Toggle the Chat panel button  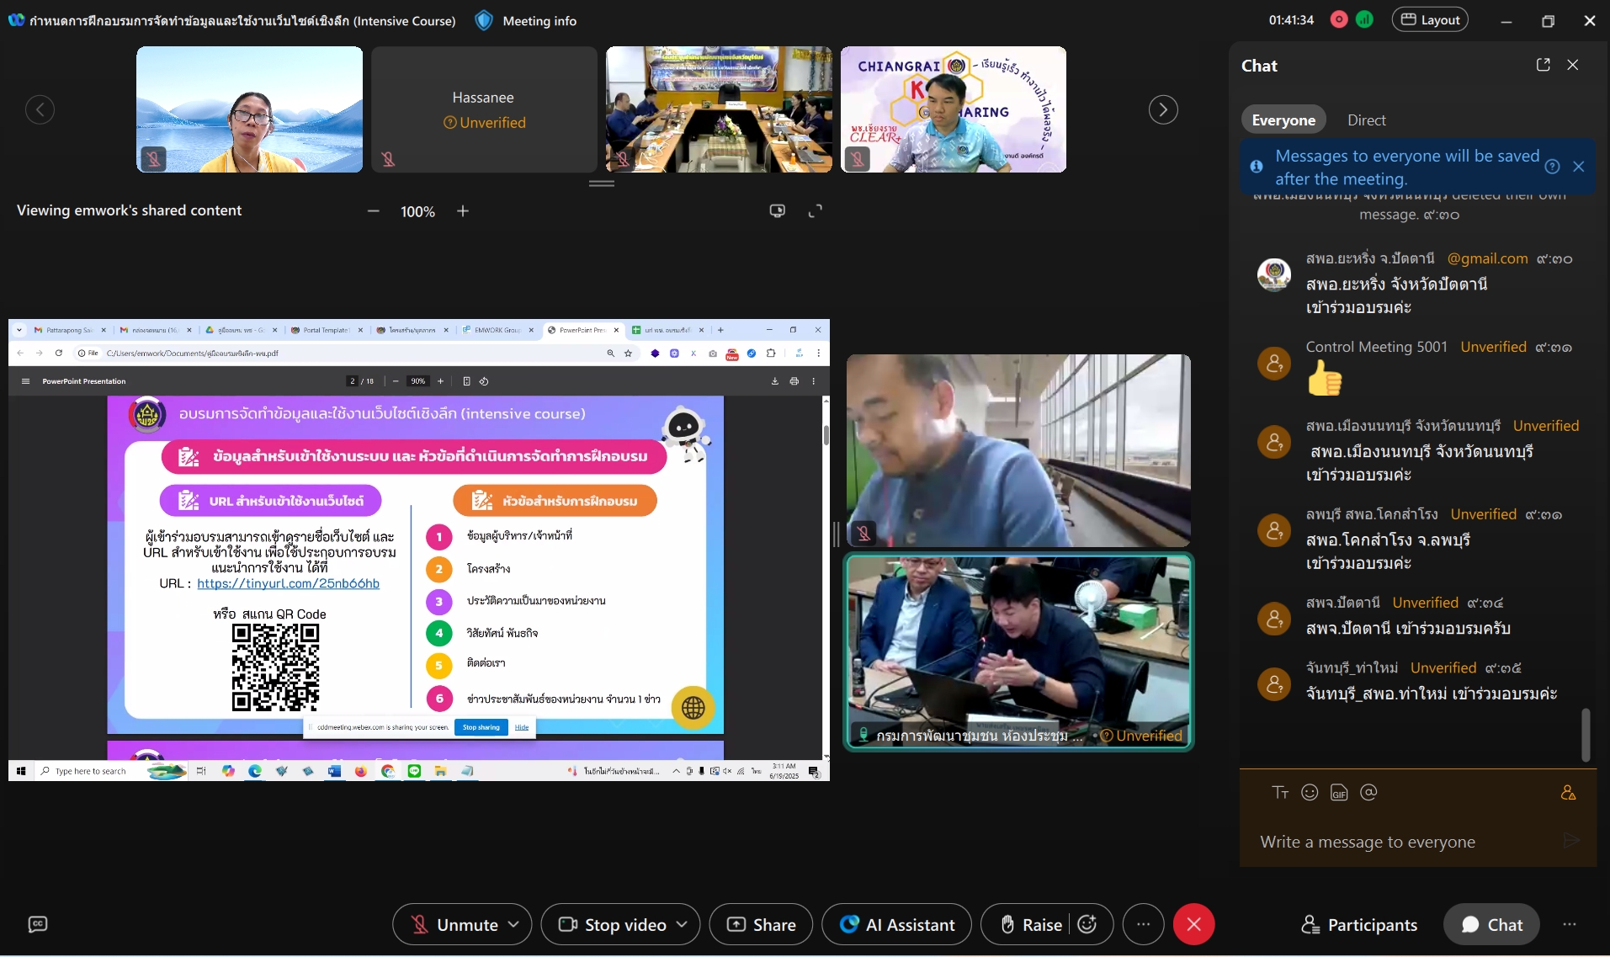click(x=1491, y=924)
